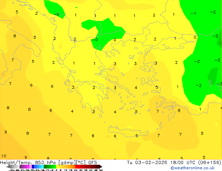Click the "[gdmp]" unit label

(67, 163)
